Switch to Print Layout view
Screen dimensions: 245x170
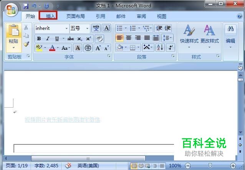pyautogui.click(x=134, y=166)
